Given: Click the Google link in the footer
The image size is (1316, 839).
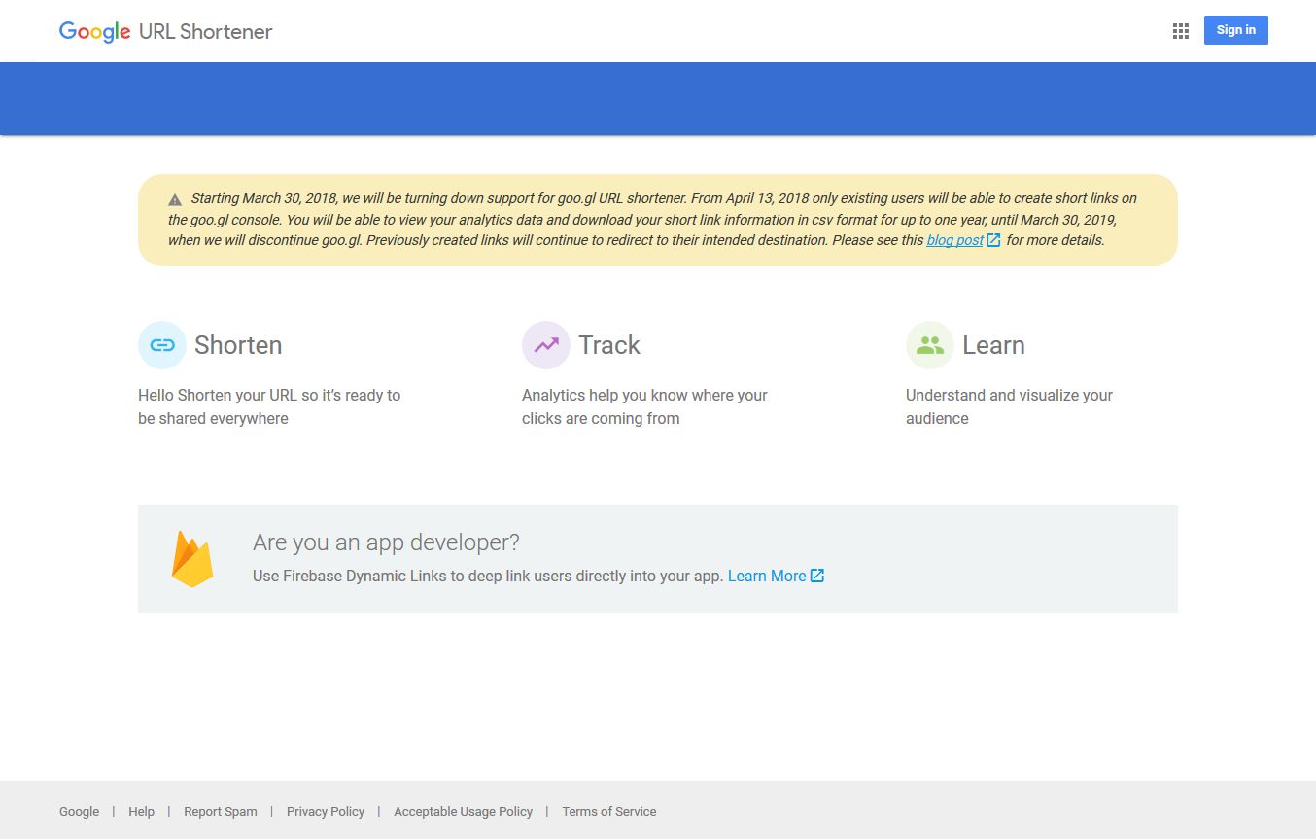Looking at the screenshot, I should (79, 811).
